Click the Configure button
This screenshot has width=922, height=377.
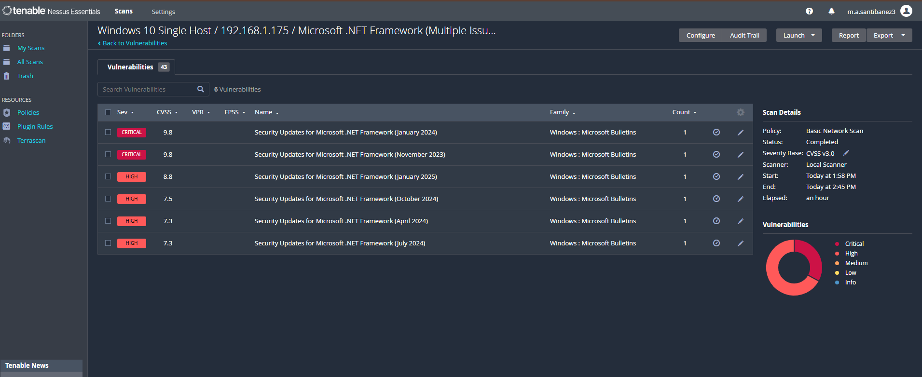(701, 35)
